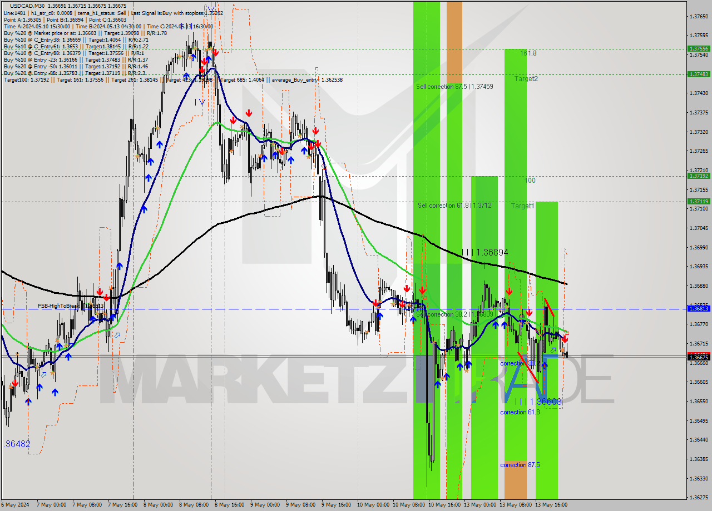Click the '13 May 08:00' time axis label

click(x=515, y=505)
